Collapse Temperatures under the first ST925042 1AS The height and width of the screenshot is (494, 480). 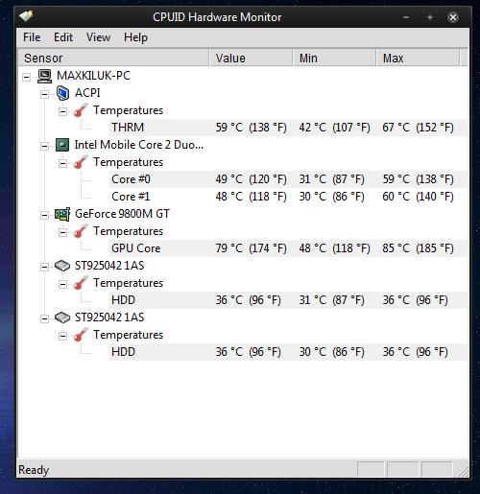click(62, 284)
